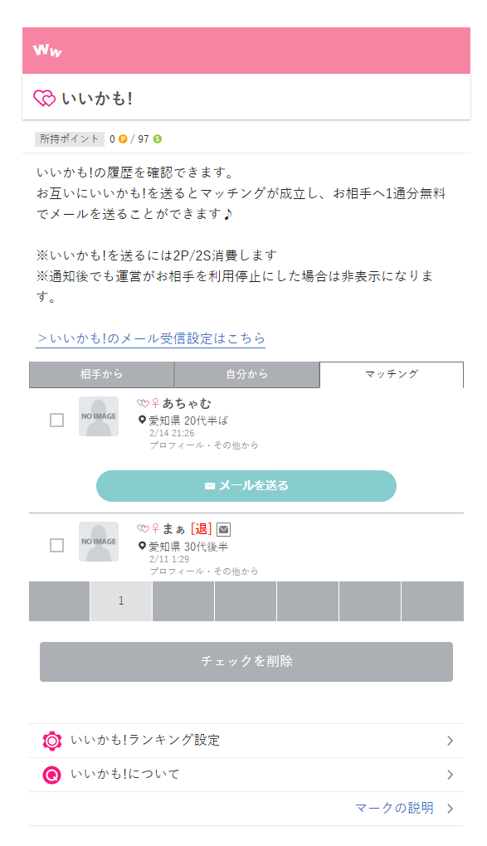Expand いいかも!について chevron arrow
Image resolution: width=487 pixels, height=846 pixels.
(x=450, y=775)
